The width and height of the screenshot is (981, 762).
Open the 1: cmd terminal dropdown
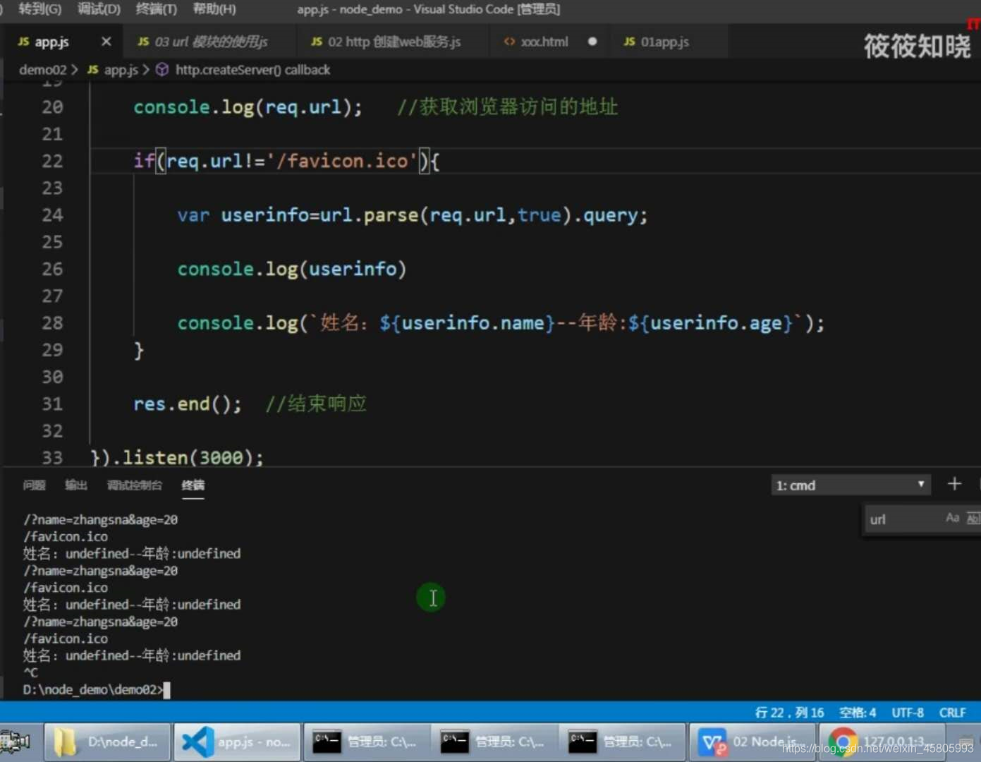click(851, 485)
